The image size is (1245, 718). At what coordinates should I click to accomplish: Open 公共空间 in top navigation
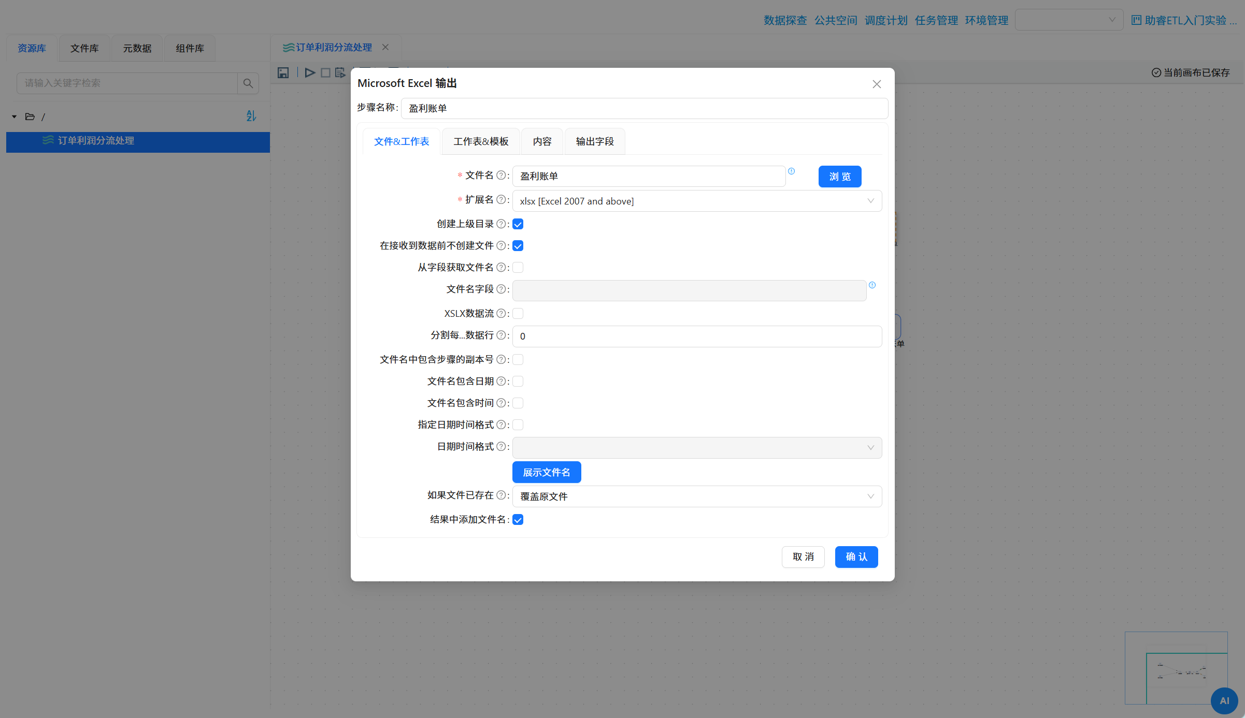coord(836,20)
